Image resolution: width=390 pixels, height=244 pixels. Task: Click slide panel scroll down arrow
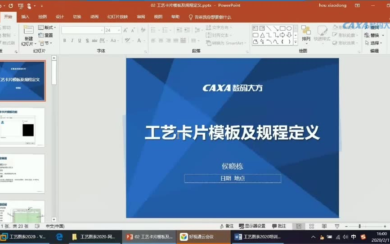(x=54, y=219)
